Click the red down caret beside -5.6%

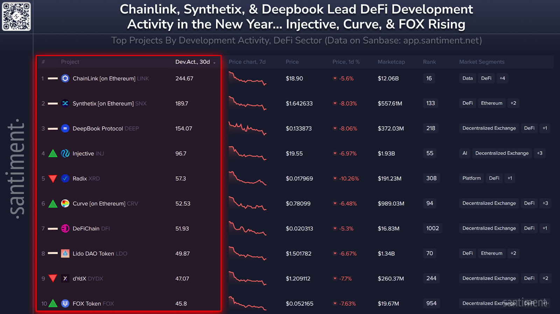(x=335, y=78)
